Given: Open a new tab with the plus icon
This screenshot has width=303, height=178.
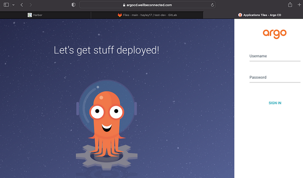Looking at the screenshot, I should [299, 5].
